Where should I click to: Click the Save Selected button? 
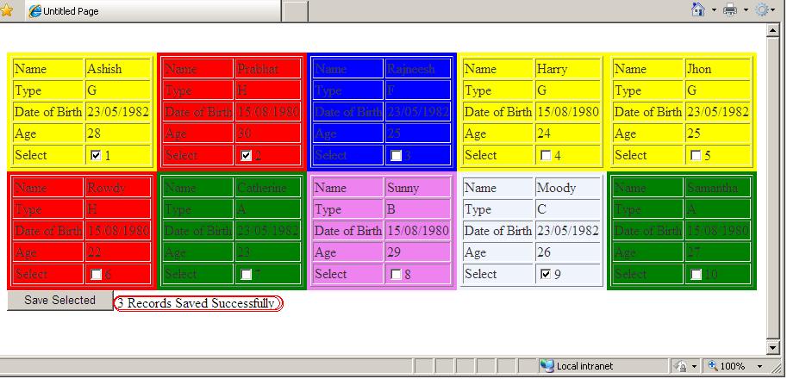tap(59, 301)
